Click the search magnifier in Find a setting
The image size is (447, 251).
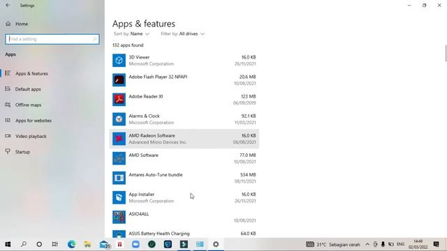pos(95,39)
